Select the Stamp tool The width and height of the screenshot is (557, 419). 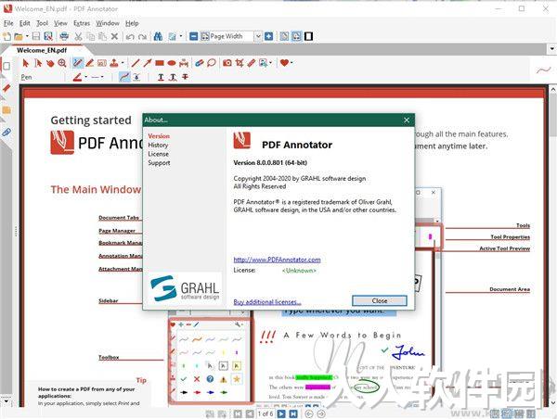(114, 63)
